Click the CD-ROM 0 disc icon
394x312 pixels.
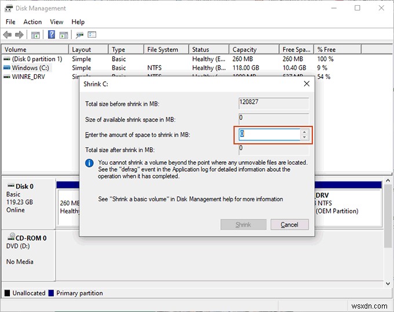click(11, 237)
